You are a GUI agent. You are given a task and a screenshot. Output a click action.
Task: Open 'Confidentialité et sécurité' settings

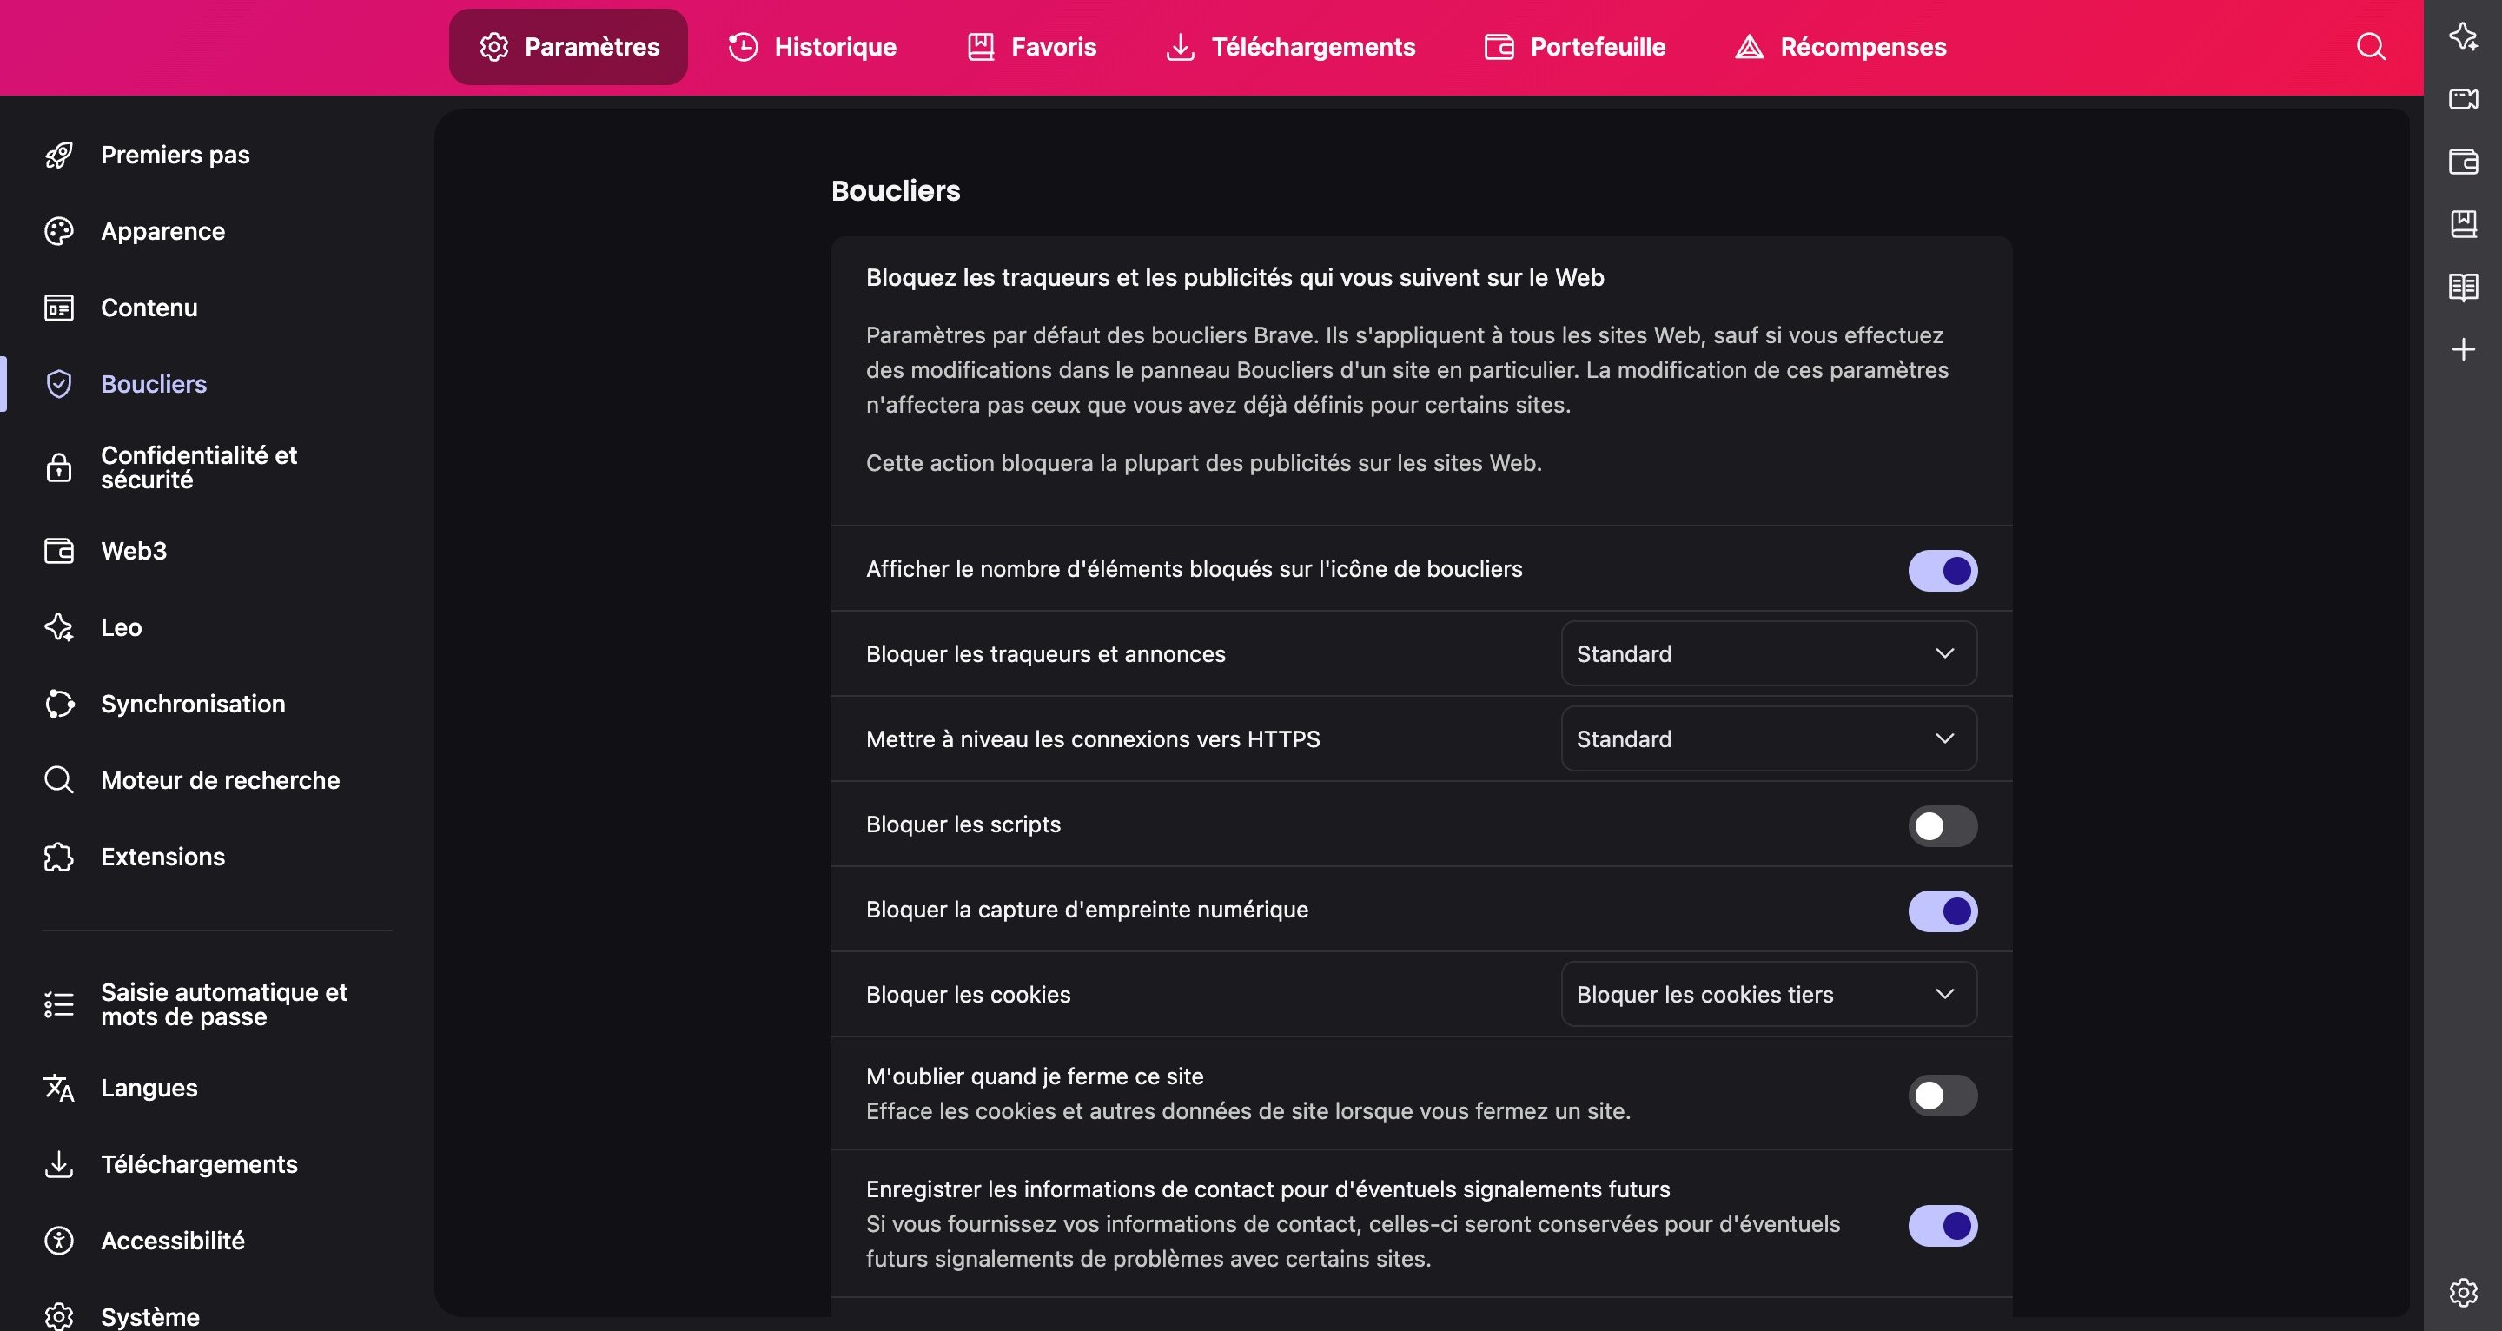(198, 467)
